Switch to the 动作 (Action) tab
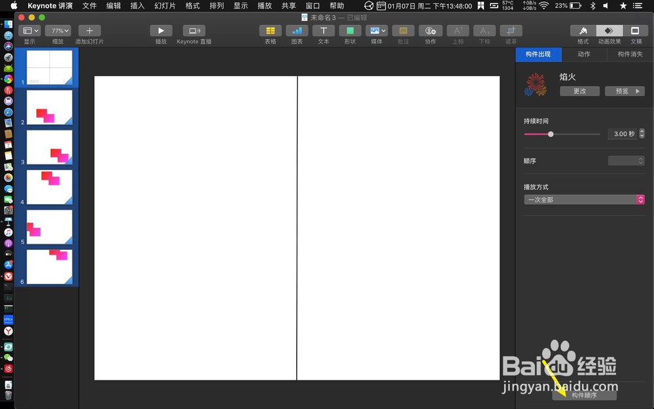The height and width of the screenshot is (409, 654). coord(585,54)
